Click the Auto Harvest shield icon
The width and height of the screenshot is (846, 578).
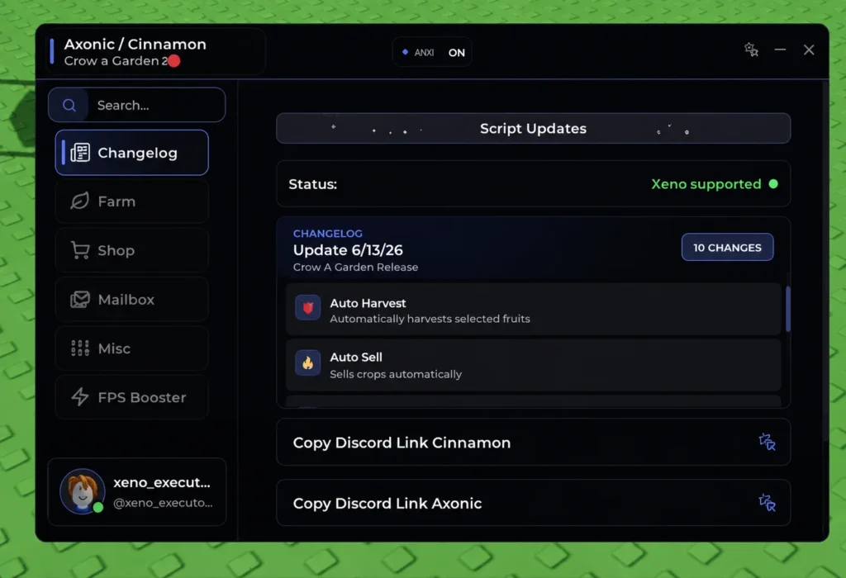click(307, 308)
